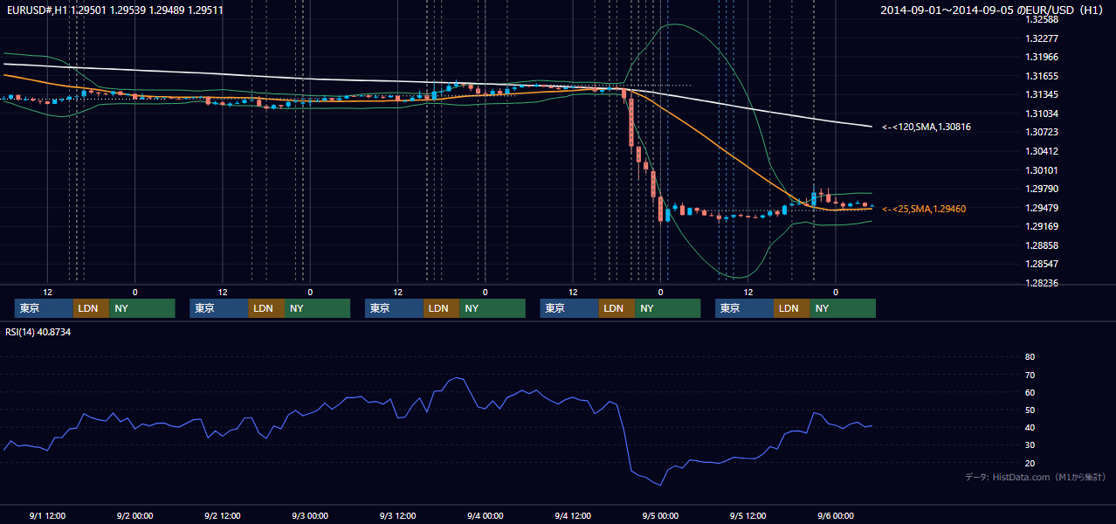Pick the 1.28547 price scale label
The image size is (1116, 524).
[1042, 264]
